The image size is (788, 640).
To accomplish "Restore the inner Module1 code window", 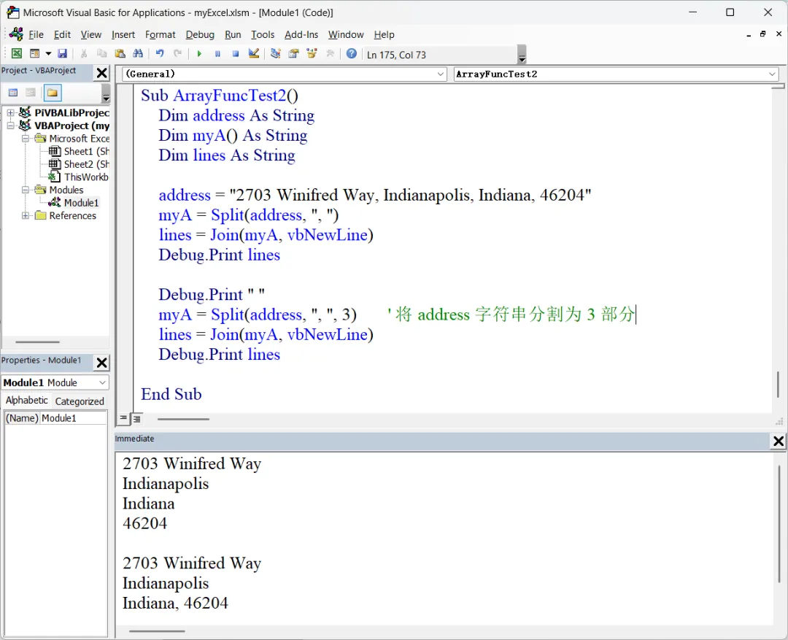I will 763,34.
